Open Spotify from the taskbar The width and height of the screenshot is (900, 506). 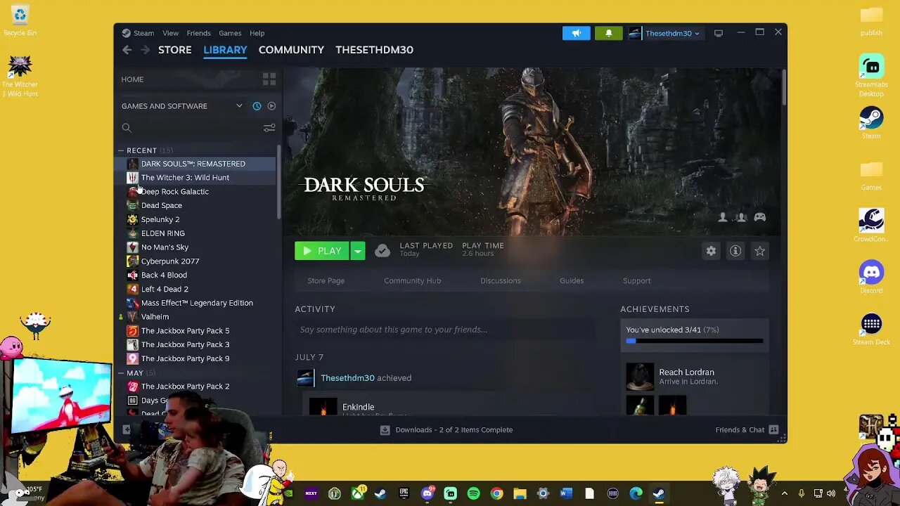click(473, 493)
